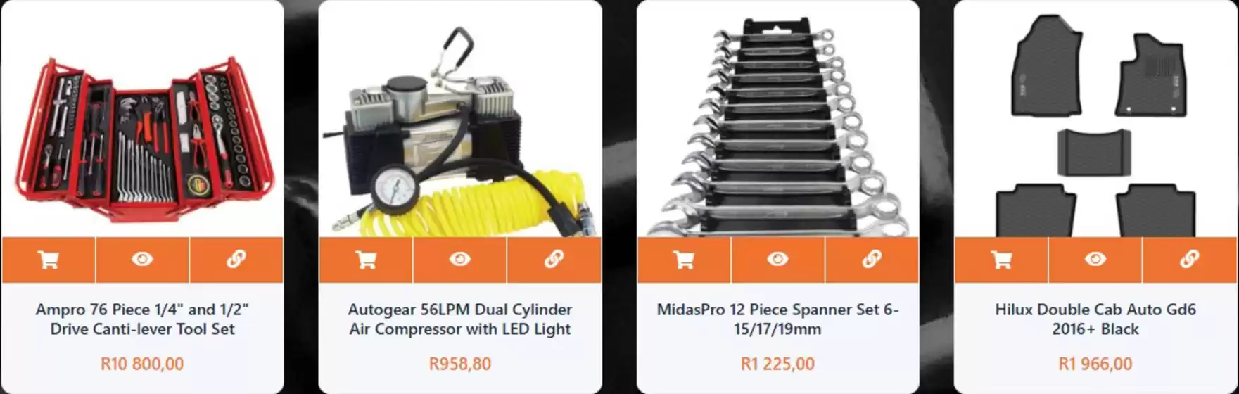The image size is (1239, 394).
Task: Open Autogear 56LPM Dual Cylinder Air Compressor title
Action: [x=460, y=319]
